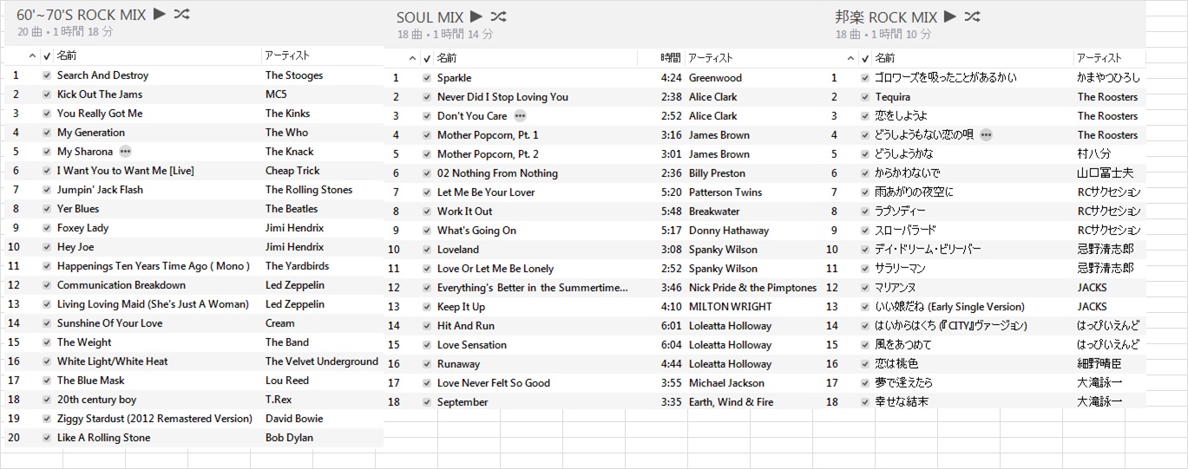
Task: Sort 邦楽 ROCK MIX by 名前 column
Action: pyautogui.click(x=885, y=58)
